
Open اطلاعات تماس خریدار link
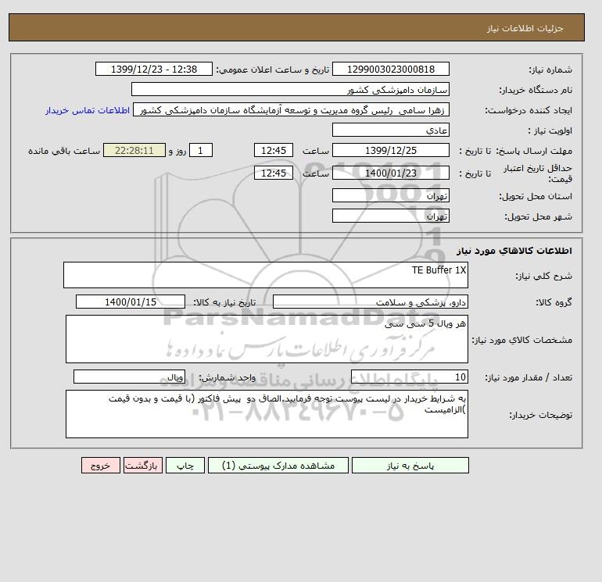(x=88, y=110)
